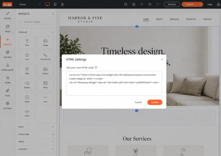The height and width of the screenshot is (156, 221).
Task: Click the Projects site navigation link
Action: tap(191, 19)
